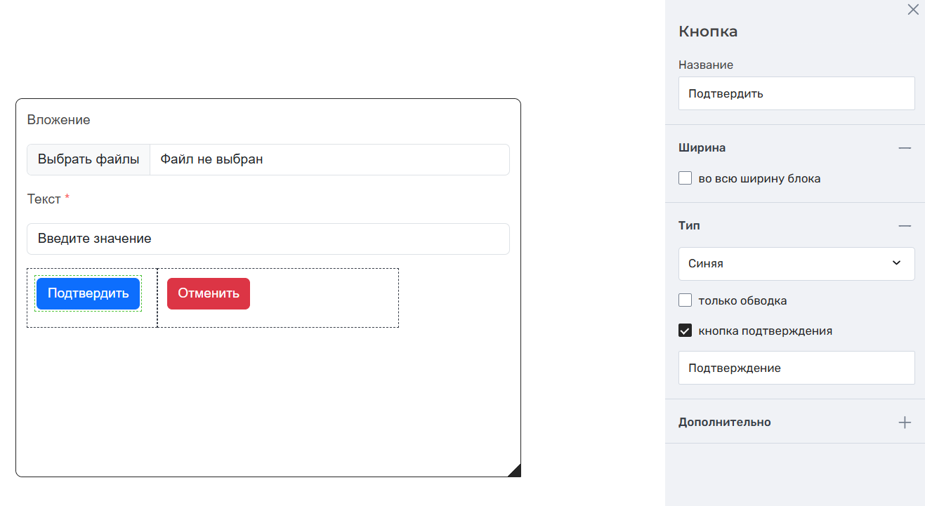This screenshot has height=506, width=925.
Task: Click the Файл не выбран area
Action: (x=329, y=159)
